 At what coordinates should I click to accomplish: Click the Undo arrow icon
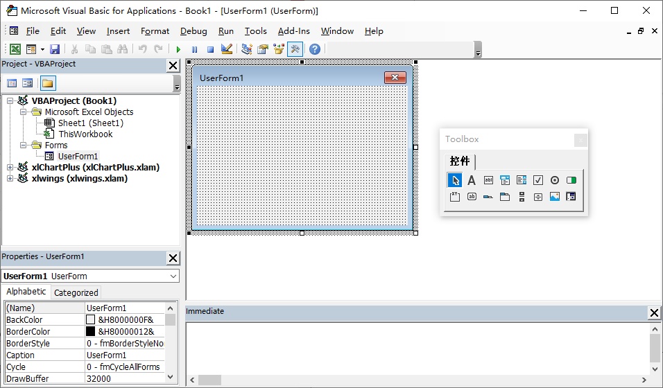[142, 49]
